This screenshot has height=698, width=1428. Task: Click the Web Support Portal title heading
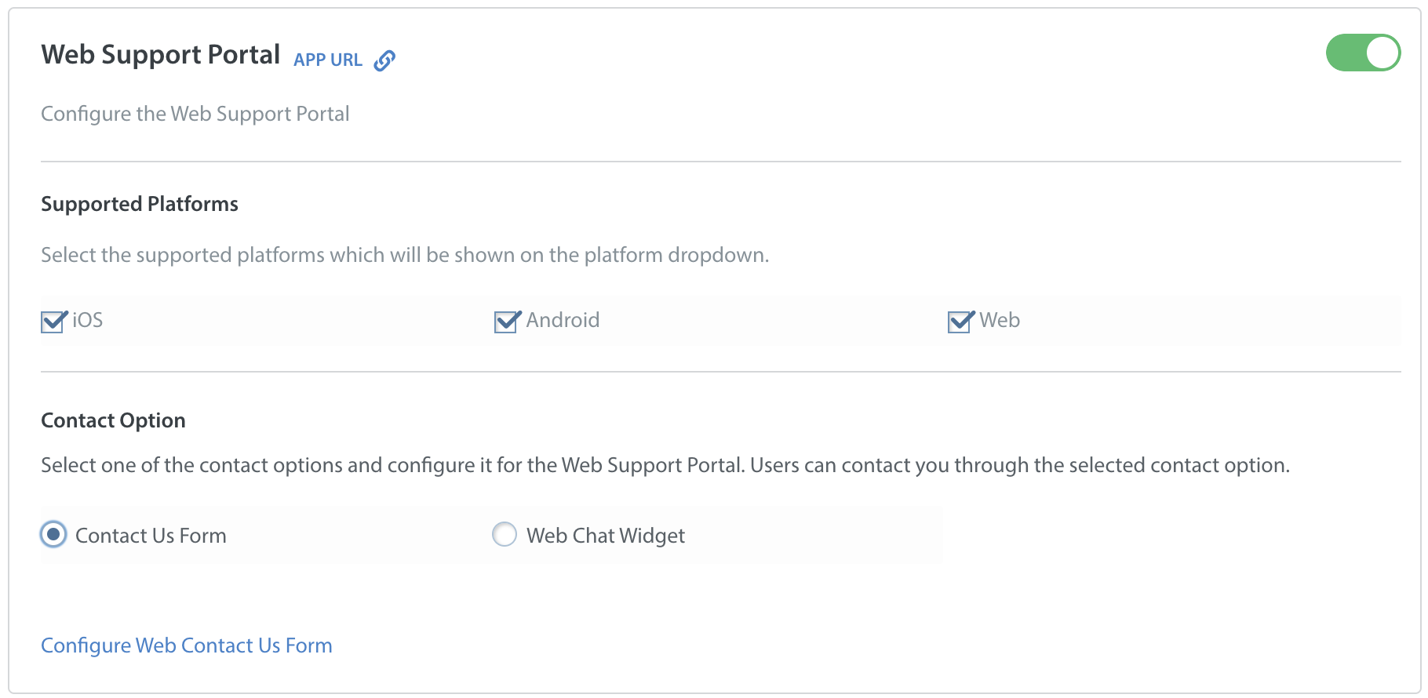coord(161,55)
